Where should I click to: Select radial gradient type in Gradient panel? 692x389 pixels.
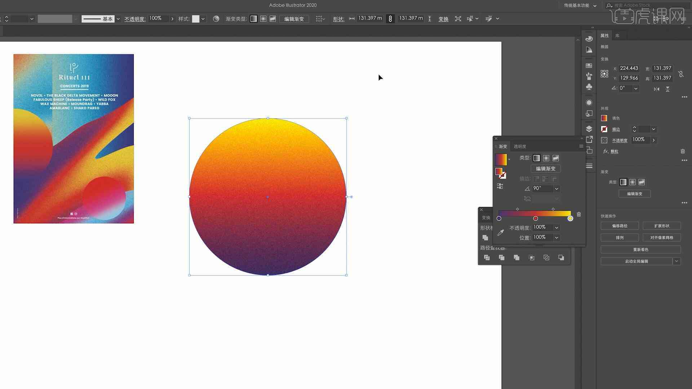[546, 158]
